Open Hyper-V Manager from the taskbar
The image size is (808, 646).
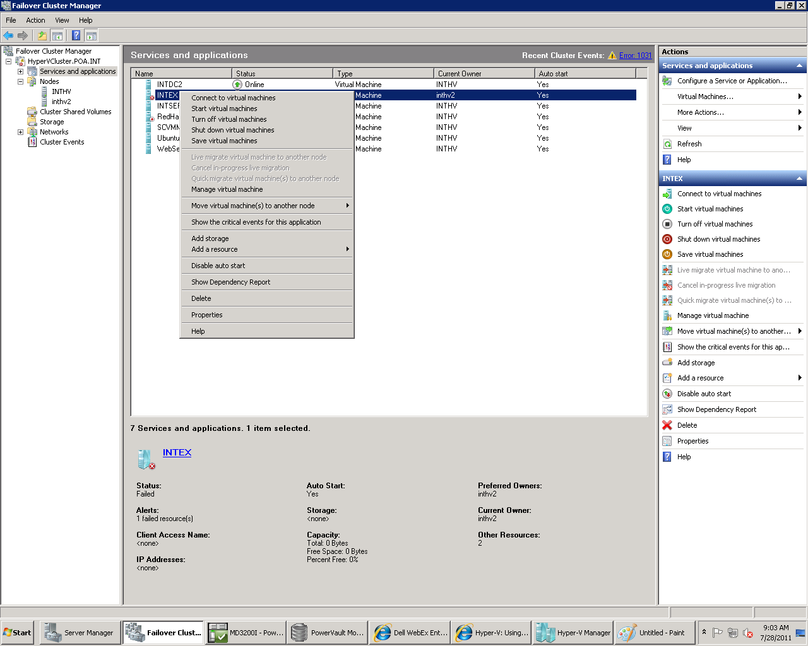[x=573, y=633]
